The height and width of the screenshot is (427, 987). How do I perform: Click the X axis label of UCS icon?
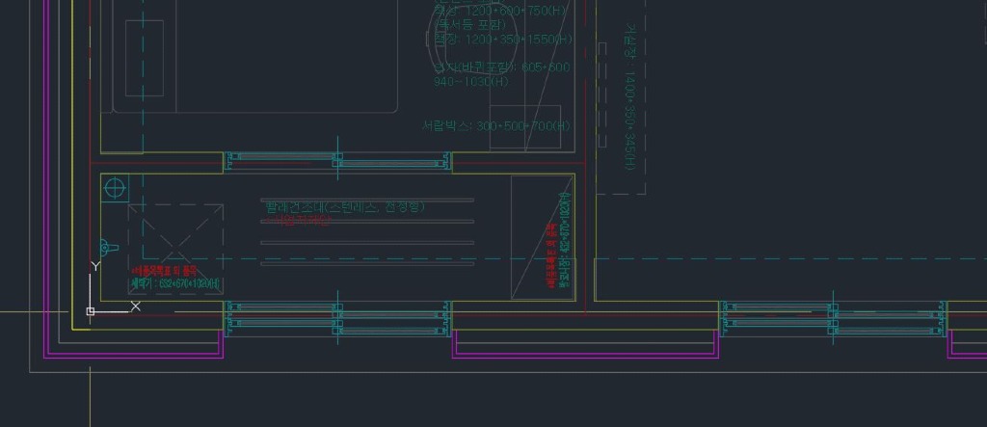[135, 307]
